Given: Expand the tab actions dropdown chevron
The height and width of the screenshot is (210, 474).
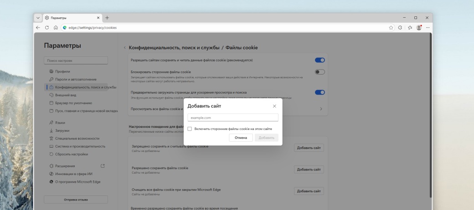Looking at the screenshot, I should (38, 18).
